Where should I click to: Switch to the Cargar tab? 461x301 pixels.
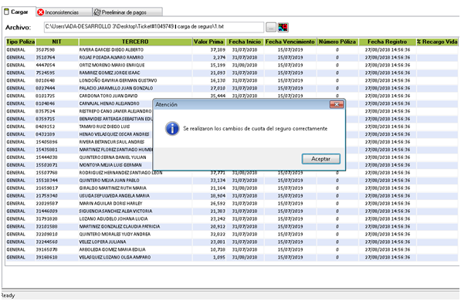[x=19, y=12]
